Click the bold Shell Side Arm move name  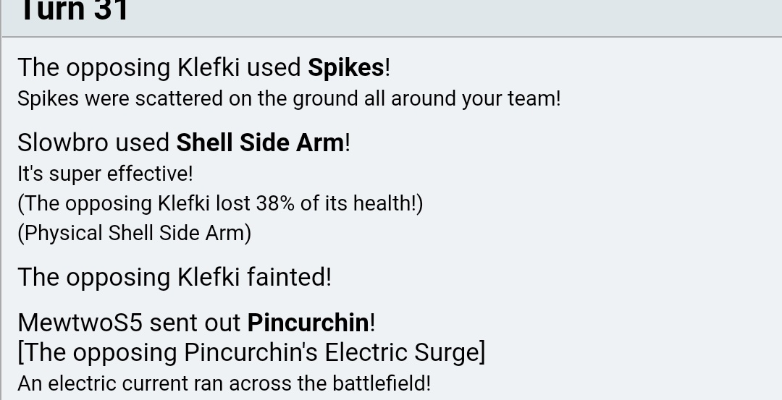260,142
